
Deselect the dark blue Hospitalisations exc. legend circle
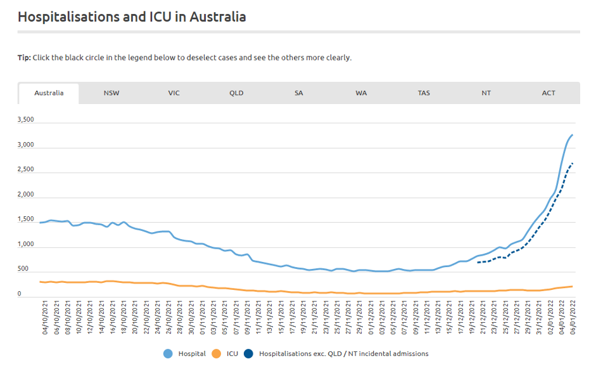click(x=250, y=353)
